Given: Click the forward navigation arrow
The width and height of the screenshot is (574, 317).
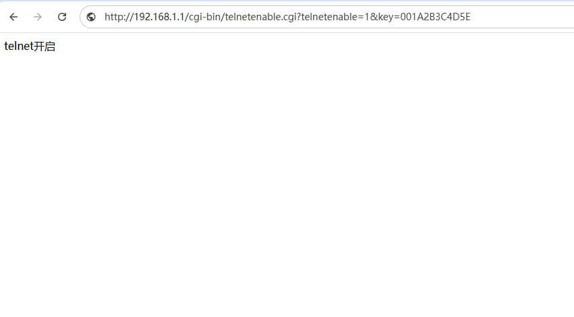Looking at the screenshot, I should pos(37,17).
